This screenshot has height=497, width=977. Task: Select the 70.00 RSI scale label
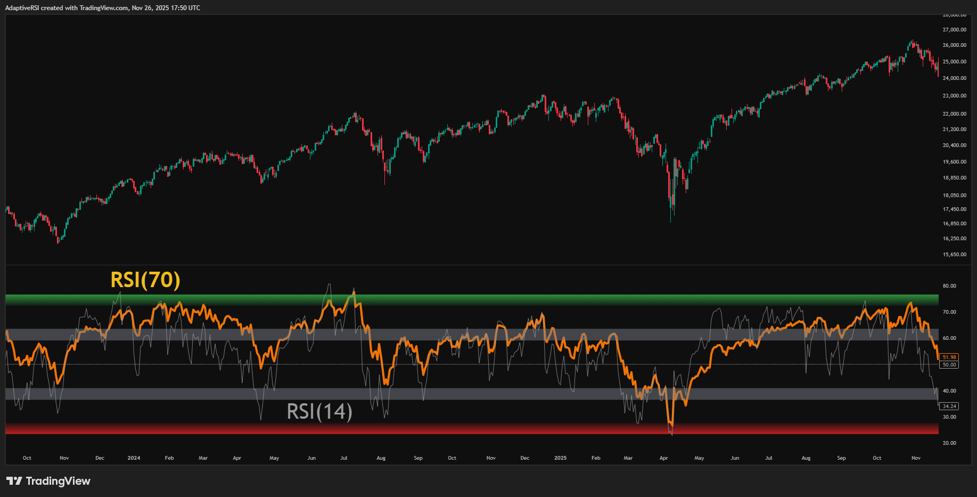[949, 312]
